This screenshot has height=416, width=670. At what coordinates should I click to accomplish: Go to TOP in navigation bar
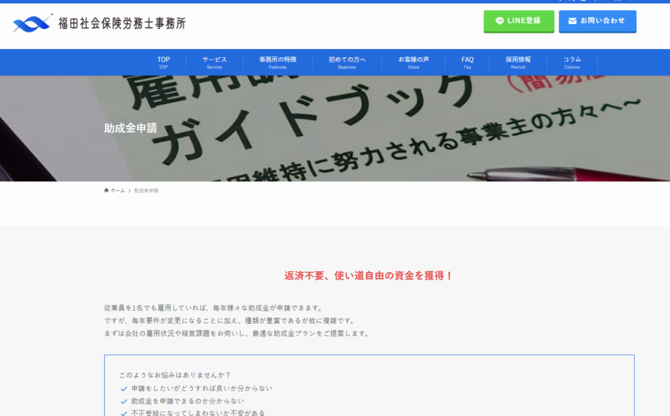[x=163, y=62]
